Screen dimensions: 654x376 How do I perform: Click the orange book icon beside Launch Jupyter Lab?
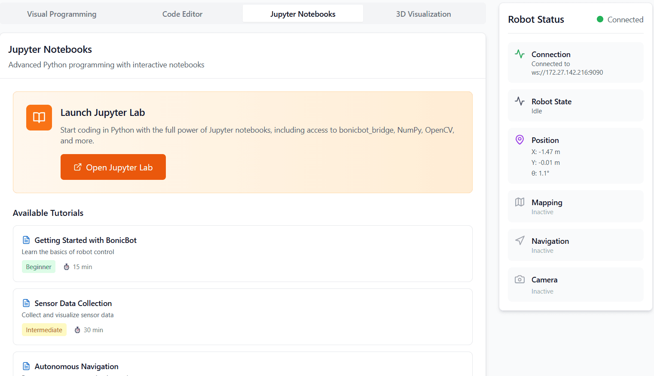(x=39, y=117)
